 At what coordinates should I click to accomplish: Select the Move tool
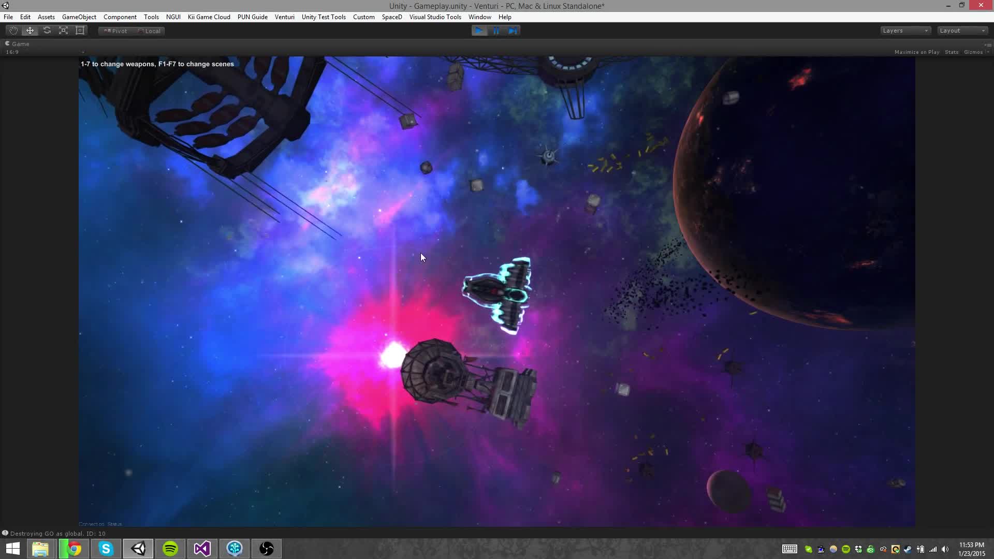click(30, 30)
